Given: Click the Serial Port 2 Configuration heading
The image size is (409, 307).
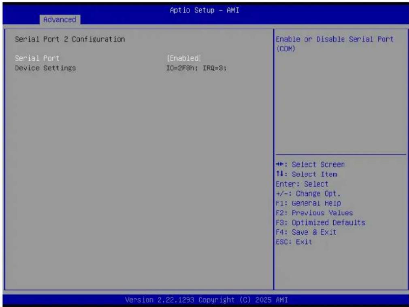Looking at the screenshot, I should pyautogui.click(x=70, y=39).
